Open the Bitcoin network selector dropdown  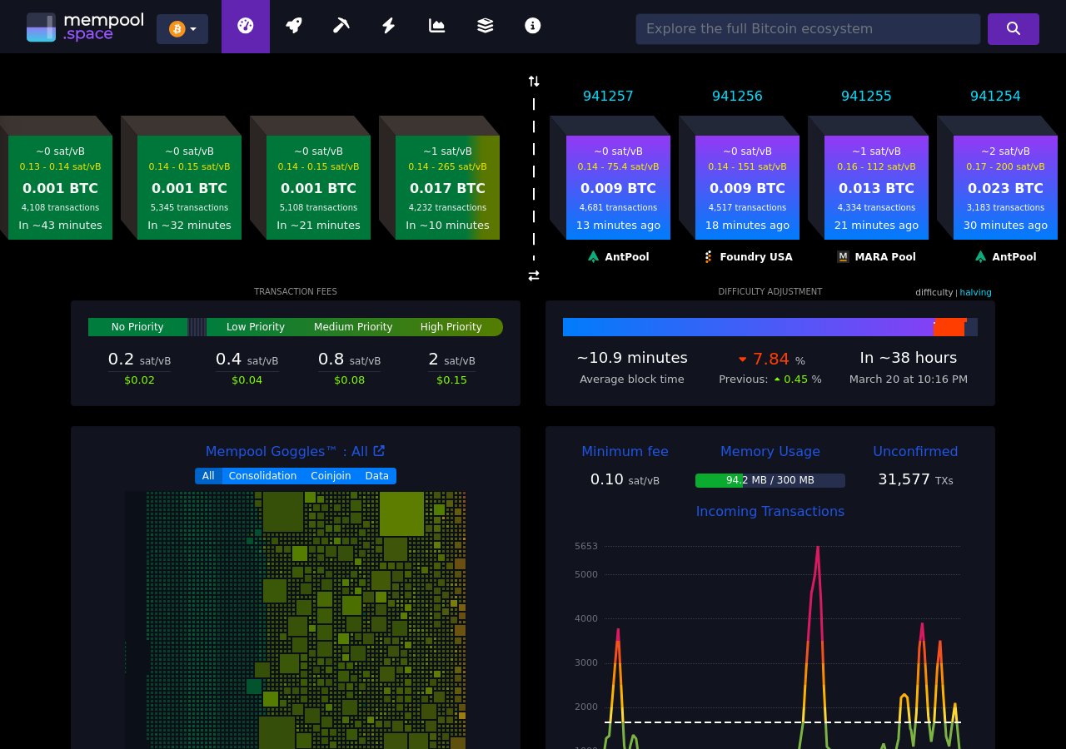click(182, 29)
